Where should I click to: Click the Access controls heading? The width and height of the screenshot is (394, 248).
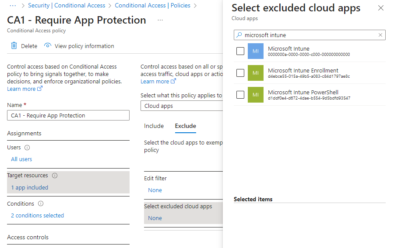[28, 237]
